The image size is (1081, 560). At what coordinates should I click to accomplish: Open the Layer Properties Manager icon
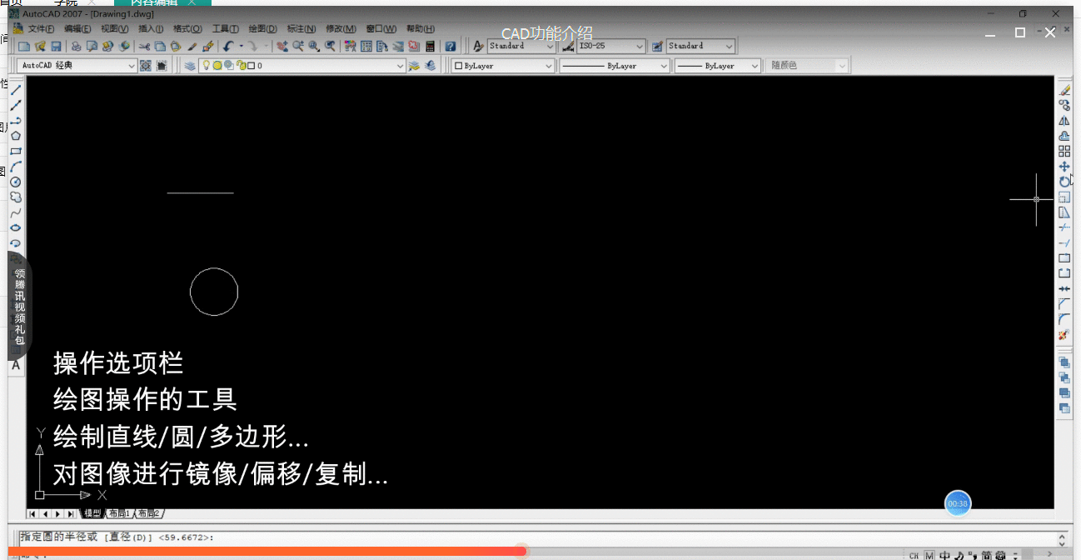point(190,66)
